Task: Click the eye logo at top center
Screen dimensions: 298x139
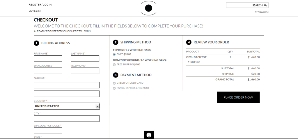Action: [x=149, y=8]
